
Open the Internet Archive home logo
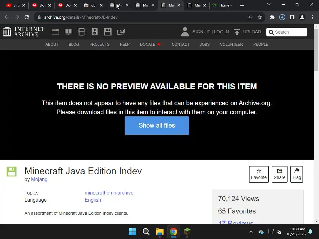coord(24,32)
